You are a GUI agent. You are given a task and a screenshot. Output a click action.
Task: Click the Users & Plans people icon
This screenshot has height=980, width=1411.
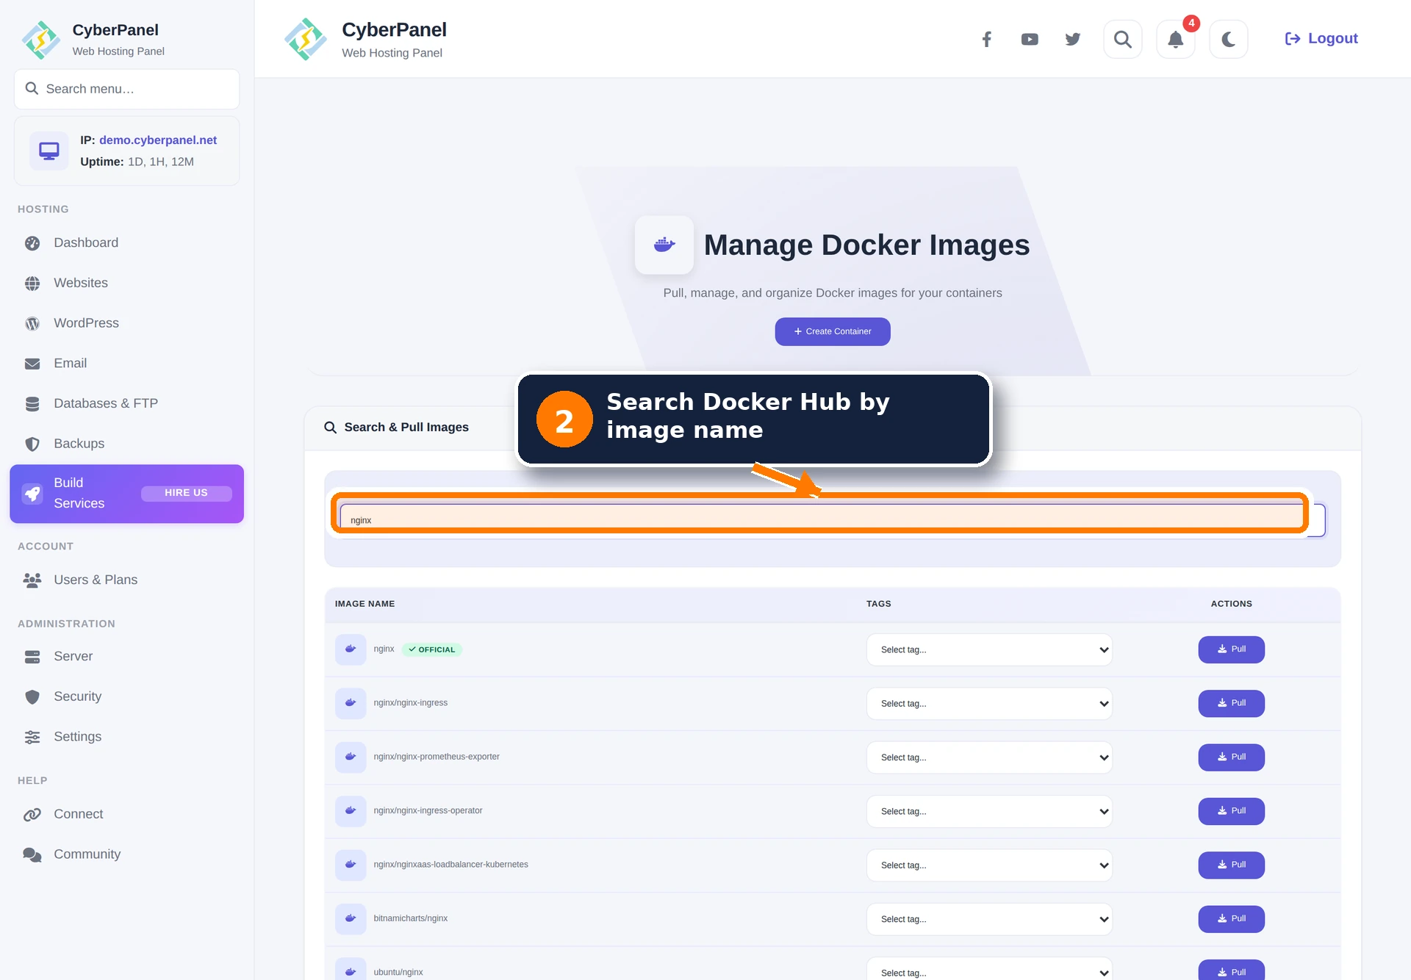tap(32, 580)
